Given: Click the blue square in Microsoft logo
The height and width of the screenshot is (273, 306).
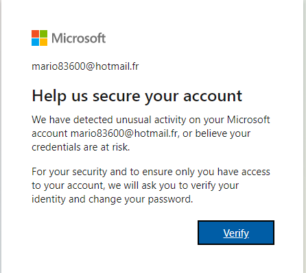Looking at the screenshot, I should [x=35, y=42].
